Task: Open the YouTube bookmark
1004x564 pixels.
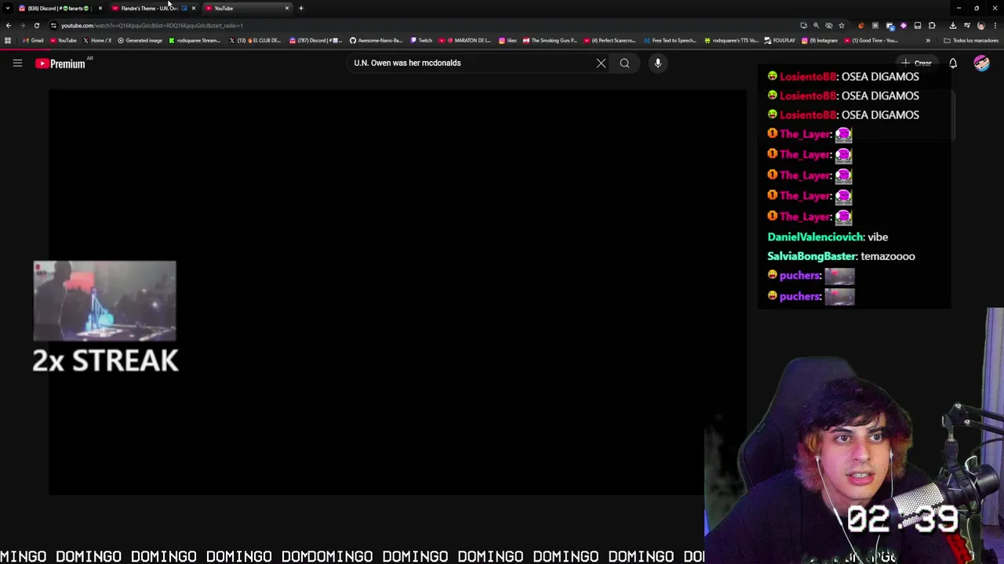Action: pyautogui.click(x=64, y=41)
